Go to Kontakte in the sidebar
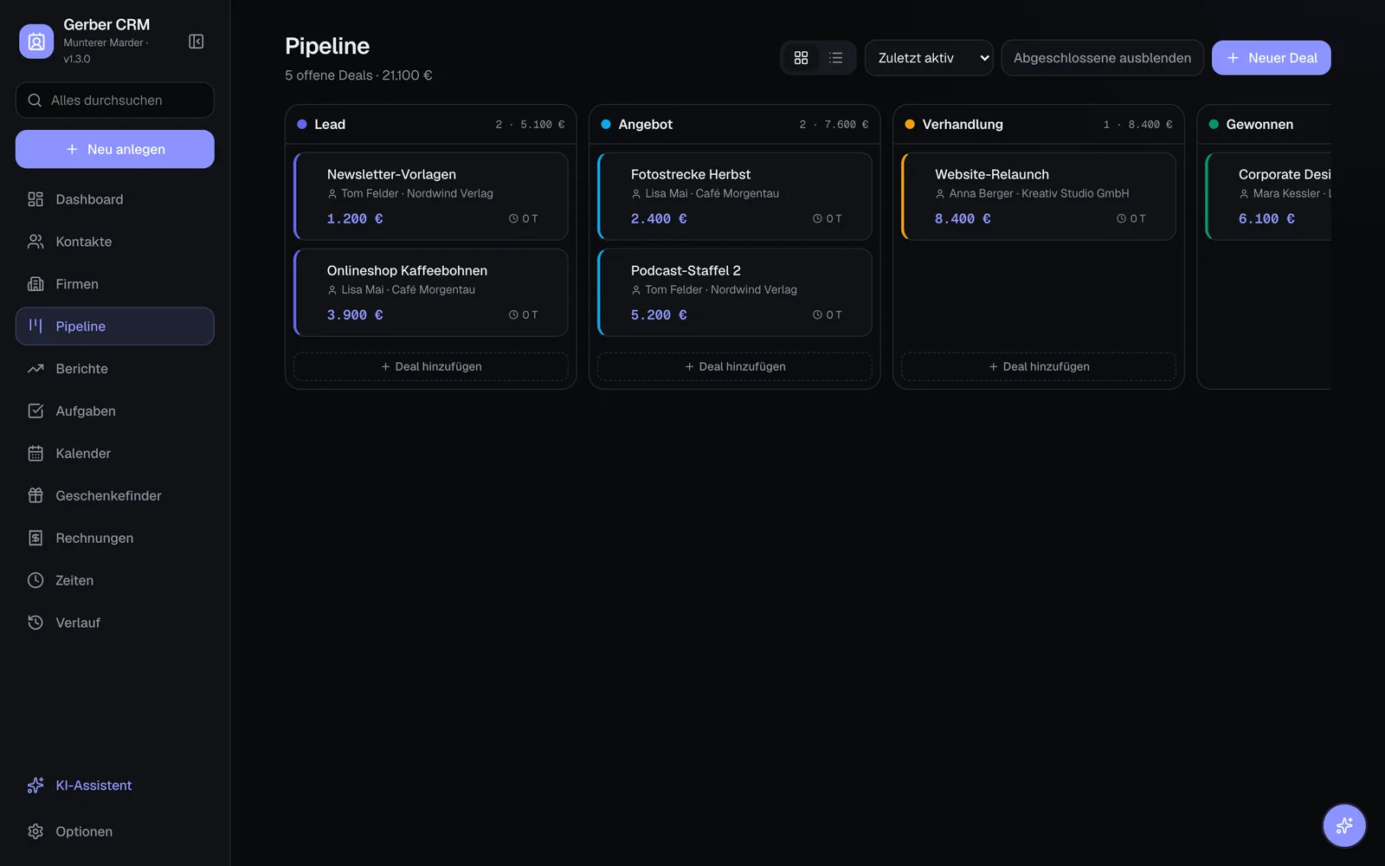Viewport: 1385px width, 866px height. pyautogui.click(x=115, y=242)
